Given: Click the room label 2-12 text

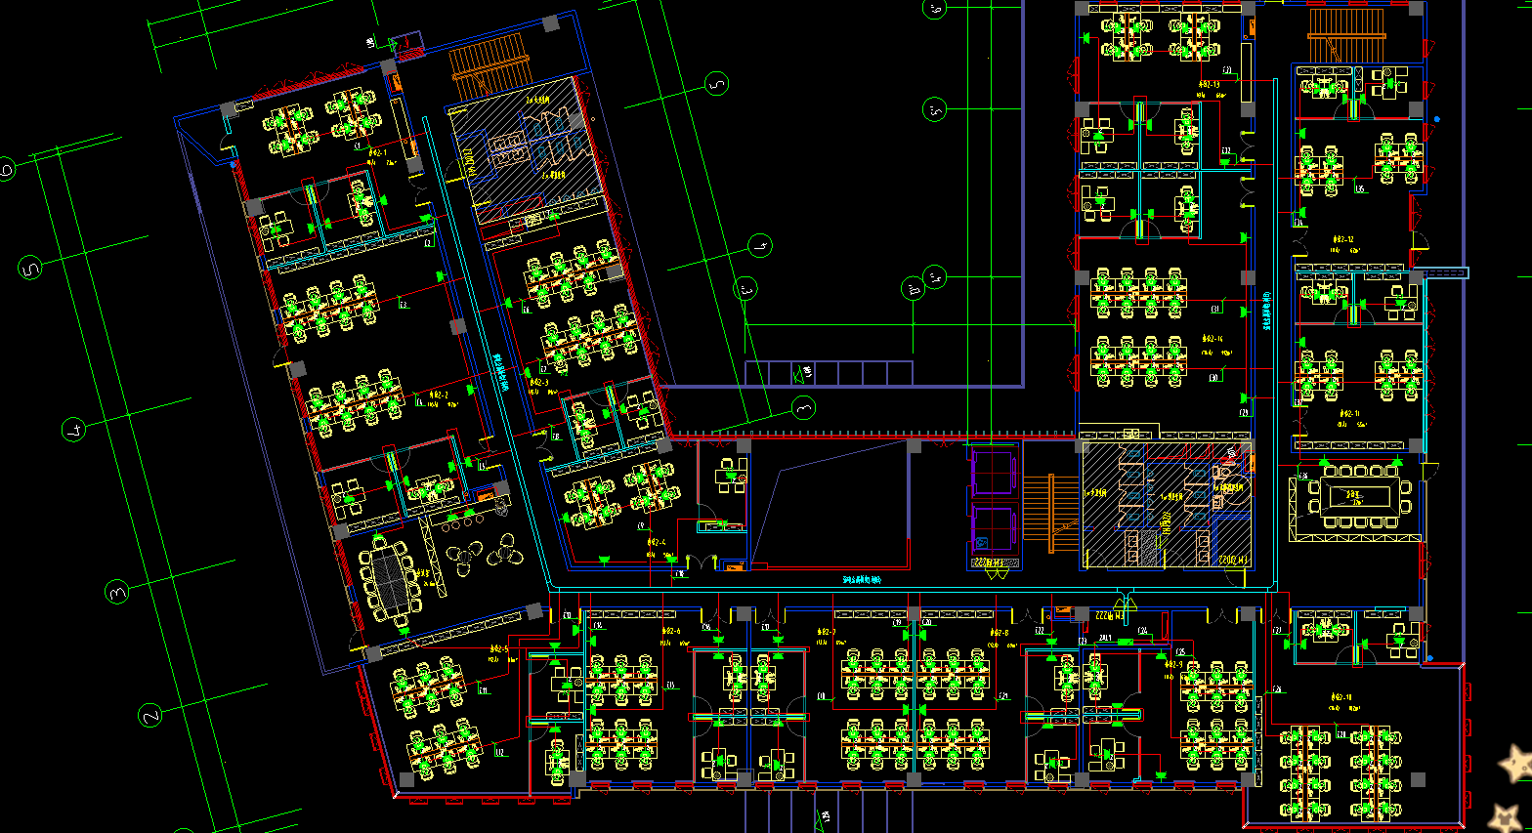Looking at the screenshot, I should coord(1343,239).
